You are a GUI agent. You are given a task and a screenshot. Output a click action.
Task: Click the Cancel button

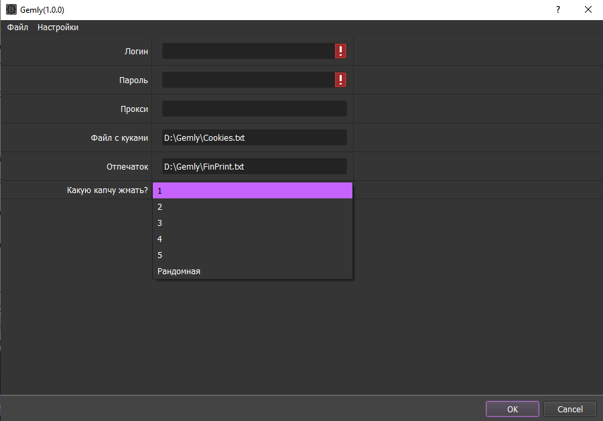click(569, 409)
